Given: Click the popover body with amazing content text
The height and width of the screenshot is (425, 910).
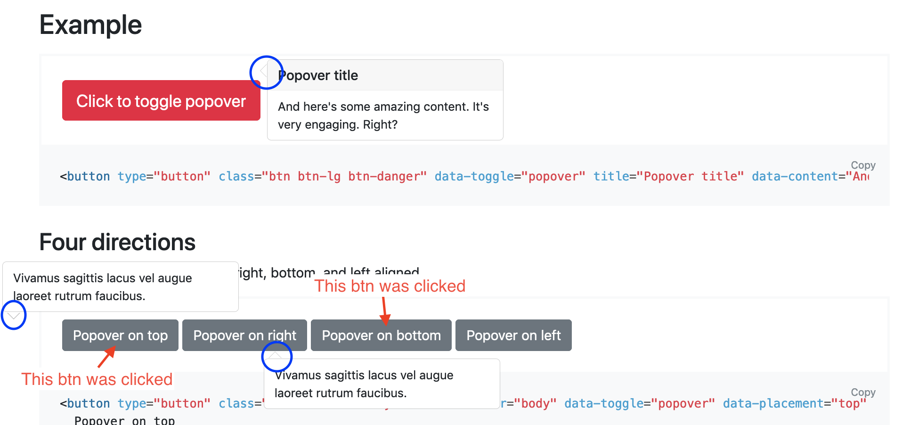Looking at the screenshot, I should pyautogui.click(x=383, y=115).
